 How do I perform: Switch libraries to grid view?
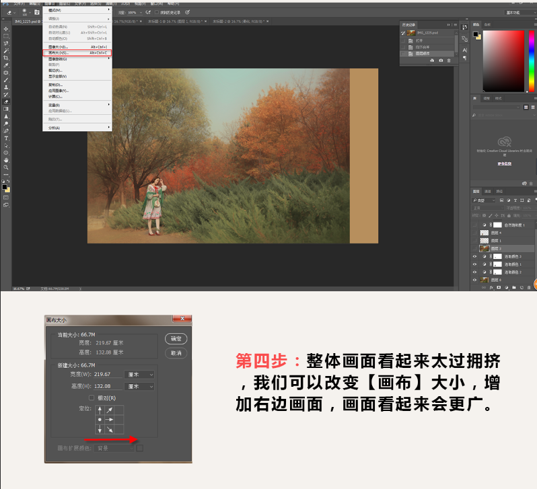526,107
